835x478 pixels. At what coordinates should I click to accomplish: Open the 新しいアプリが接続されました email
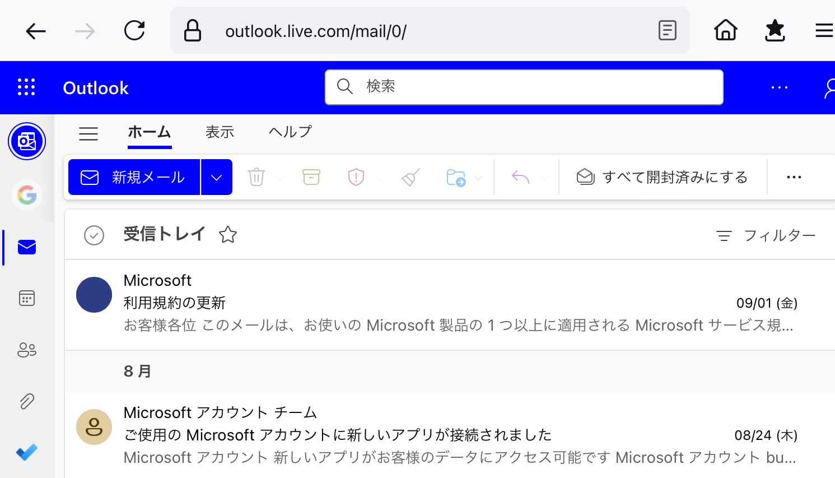point(338,435)
